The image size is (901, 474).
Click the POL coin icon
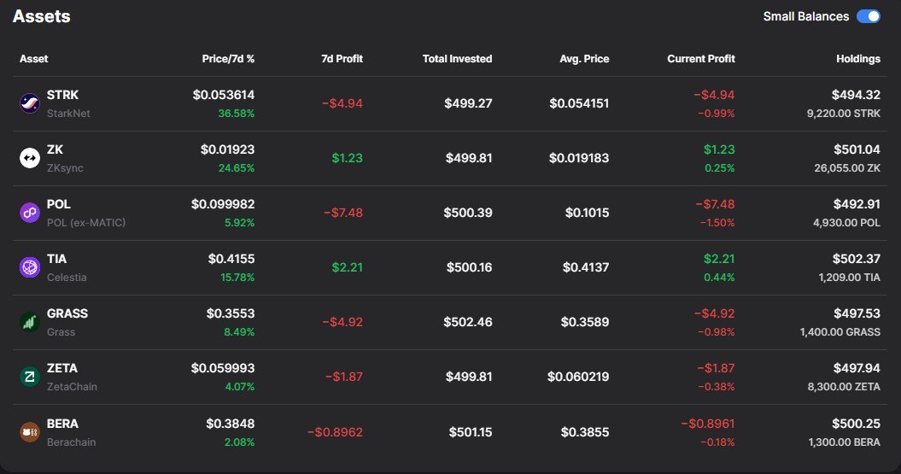(x=30, y=213)
